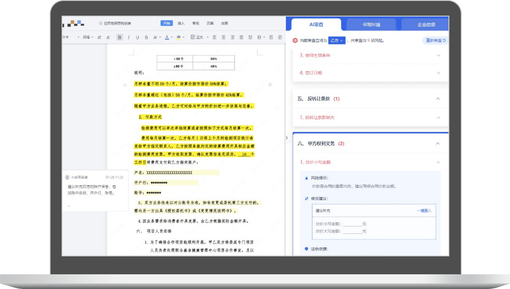Apply underline formatting
This screenshot has width=510, height=289.
(x=137, y=37)
